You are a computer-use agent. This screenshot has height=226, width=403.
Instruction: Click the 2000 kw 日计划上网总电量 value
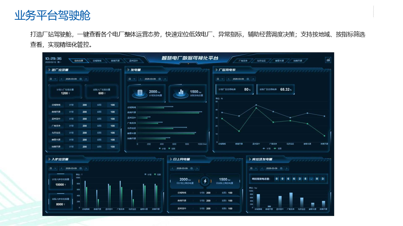point(185,180)
